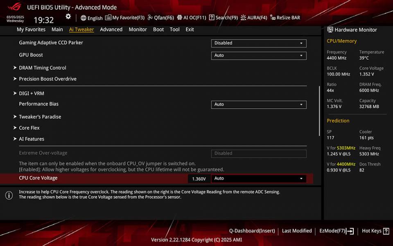The height and width of the screenshot is (246, 393).
Task: Click the 161 pts Cooler value
Action: (366, 138)
